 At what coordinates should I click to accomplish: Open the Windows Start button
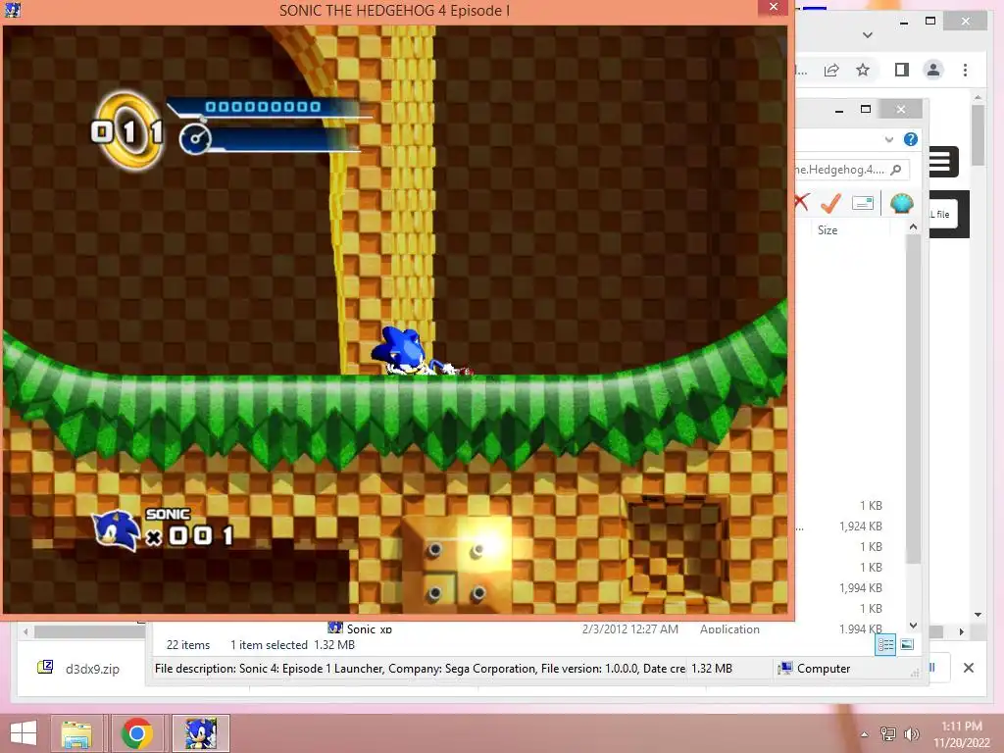tap(24, 733)
